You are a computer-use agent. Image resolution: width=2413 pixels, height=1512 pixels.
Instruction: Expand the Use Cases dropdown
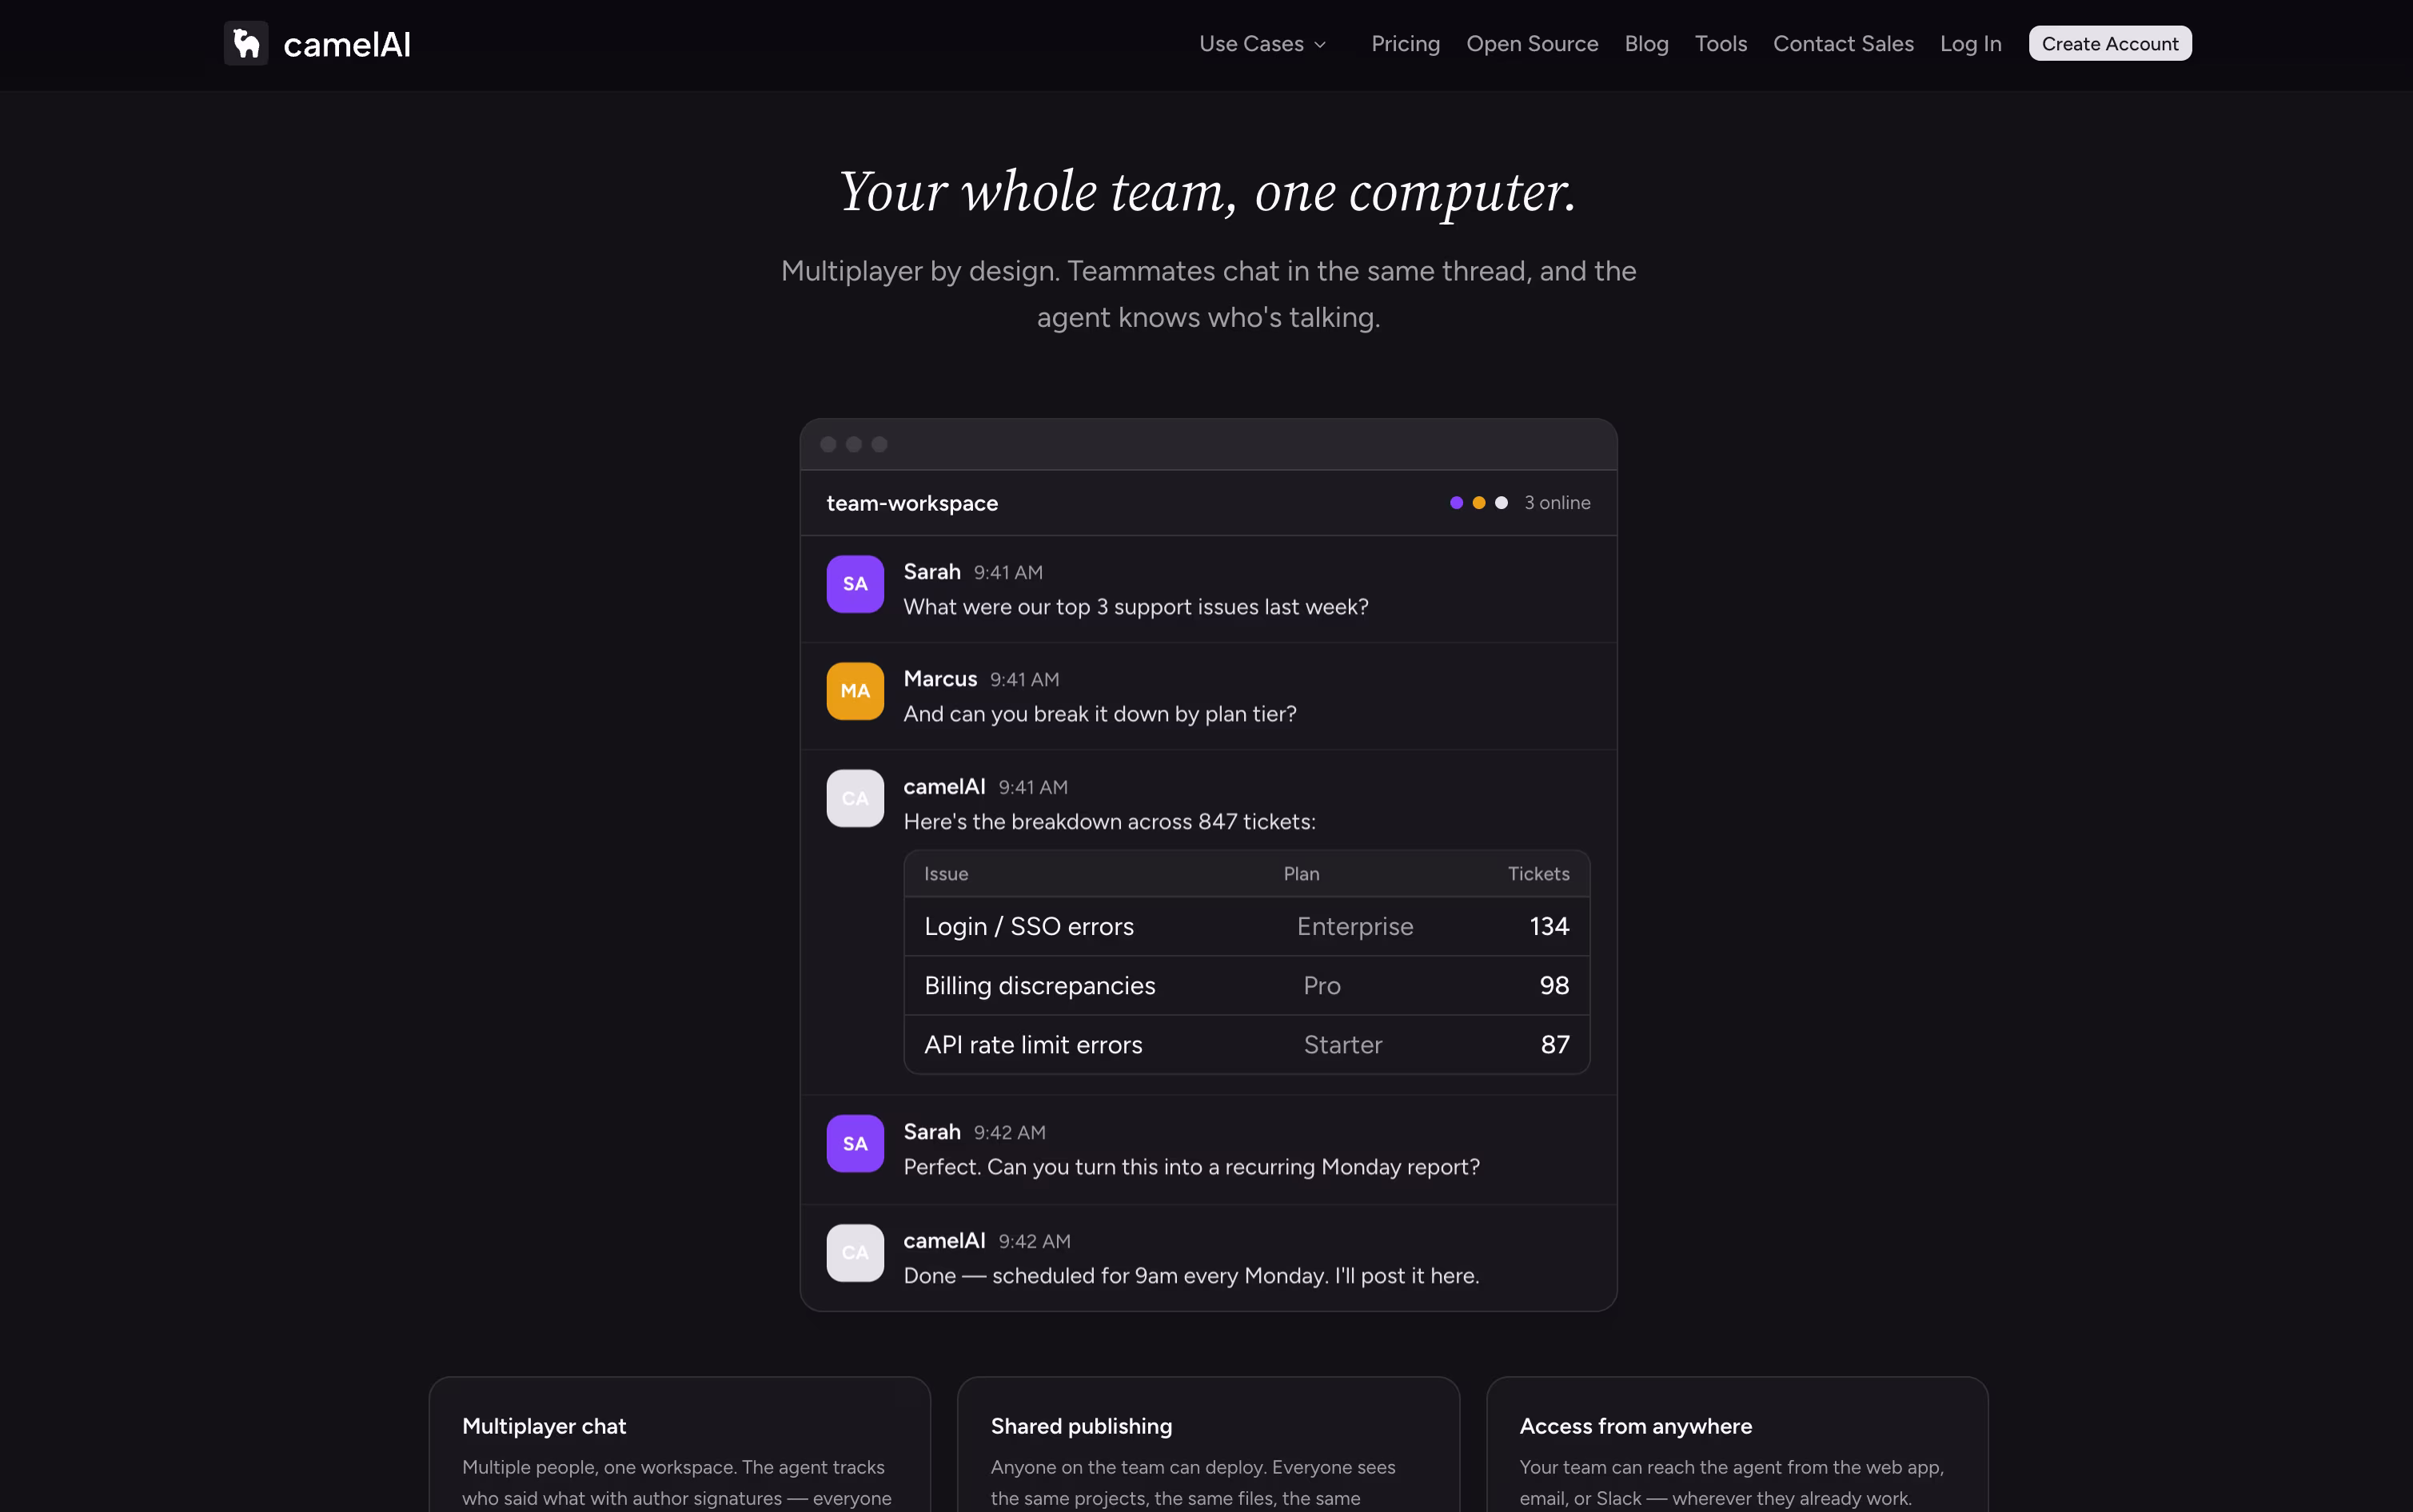[x=1262, y=44]
